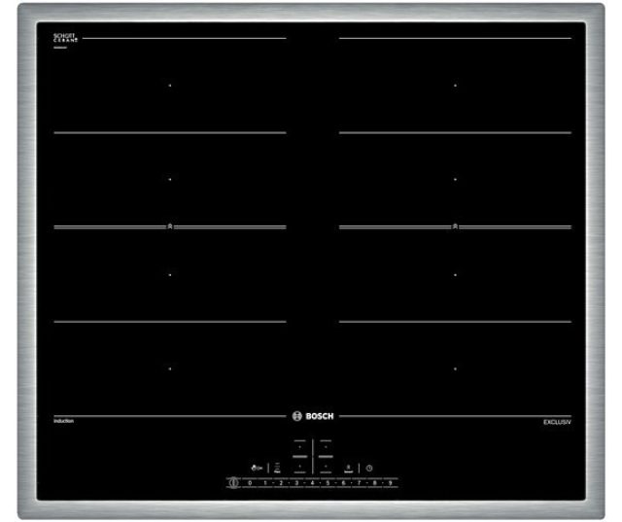This screenshot has width=622, height=522.
Task: Select the front left cooking zone selector
Action: pos(300,466)
